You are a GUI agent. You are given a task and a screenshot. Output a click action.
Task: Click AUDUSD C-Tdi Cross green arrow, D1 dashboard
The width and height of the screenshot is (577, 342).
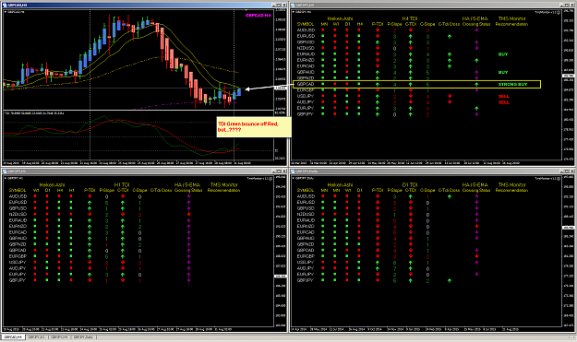pos(450,196)
